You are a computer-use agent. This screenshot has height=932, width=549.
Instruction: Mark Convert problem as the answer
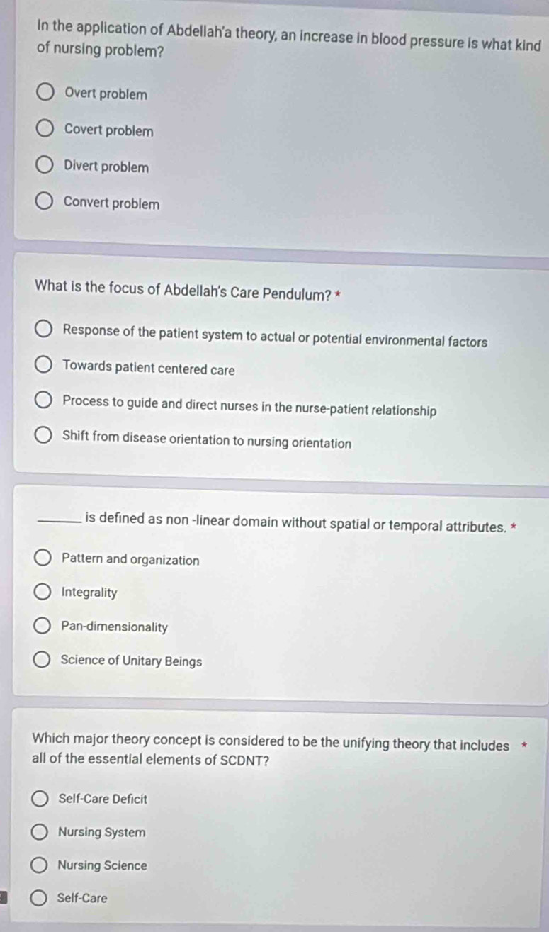pyautogui.click(x=45, y=203)
